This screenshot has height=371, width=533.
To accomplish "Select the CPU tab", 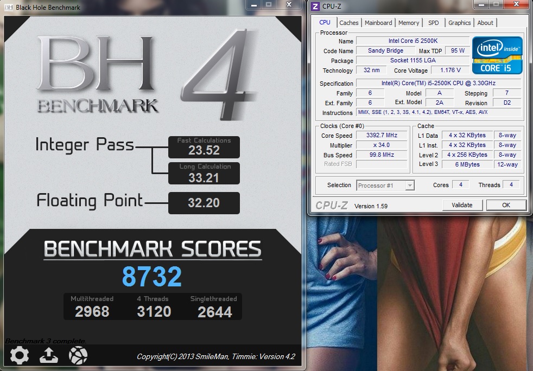I will (325, 22).
